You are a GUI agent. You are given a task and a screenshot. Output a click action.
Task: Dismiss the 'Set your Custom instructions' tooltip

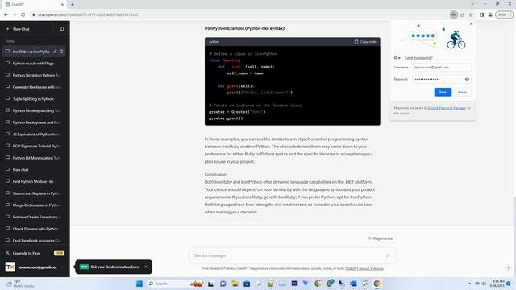click(x=146, y=267)
